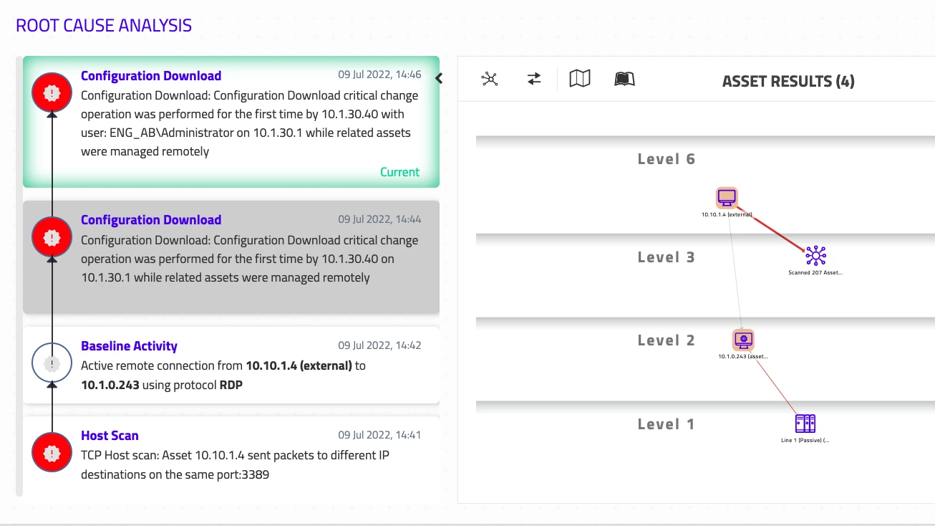The height and width of the screenshot is (526, 935).
Task: Click the green Current label on first event
Action: (399, 172)
